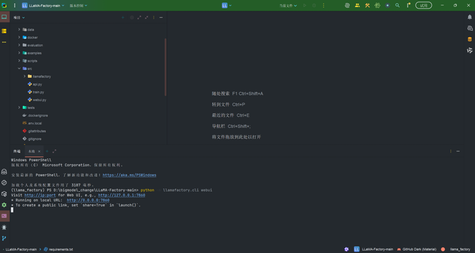
Task: Click select opened file circle icon in project panel
Action: [132, 18]
